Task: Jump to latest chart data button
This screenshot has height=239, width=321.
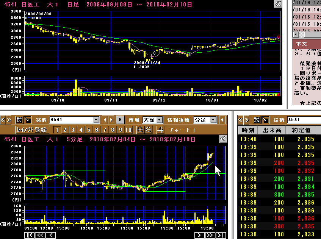Action: [220, 235]
